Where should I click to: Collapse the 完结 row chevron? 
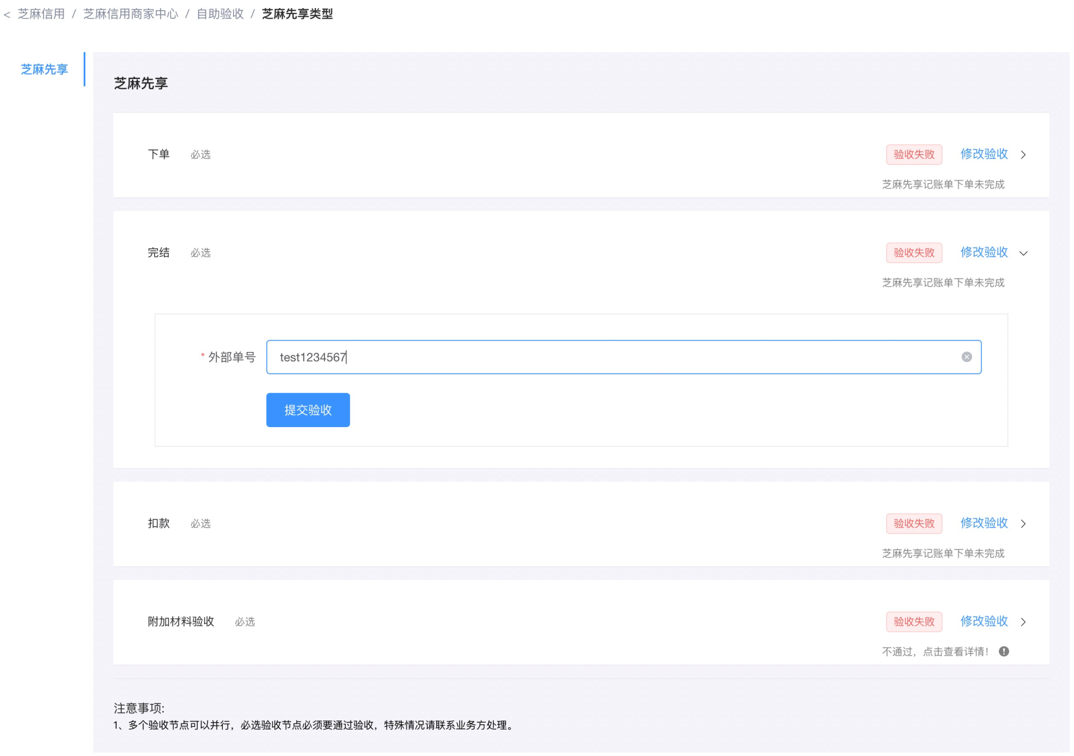[1024, 253]
